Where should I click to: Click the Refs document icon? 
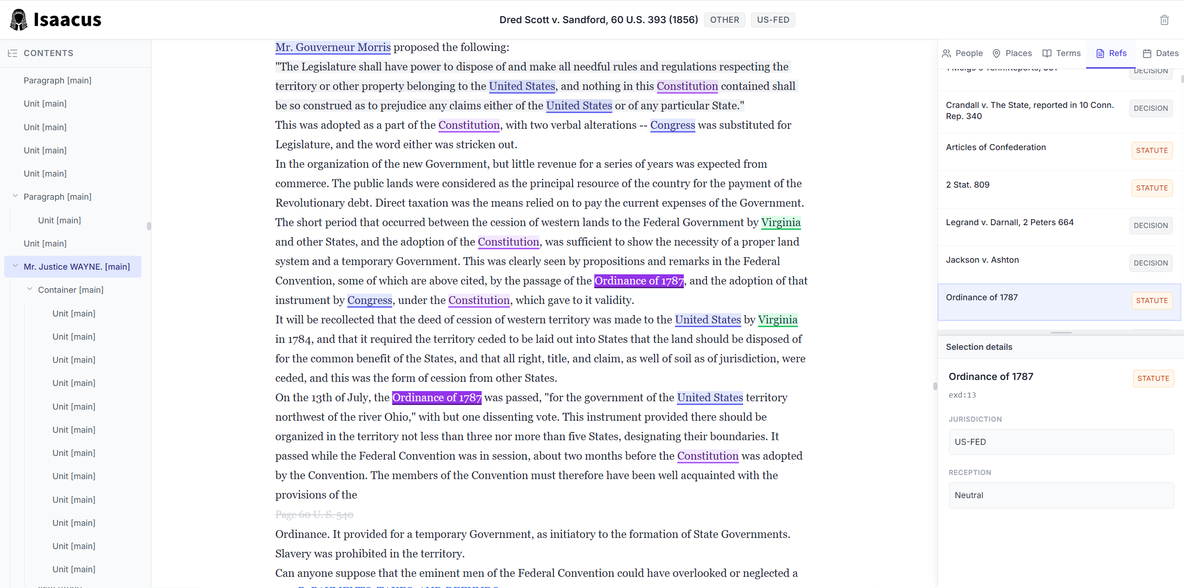[x=1100, y=53]
